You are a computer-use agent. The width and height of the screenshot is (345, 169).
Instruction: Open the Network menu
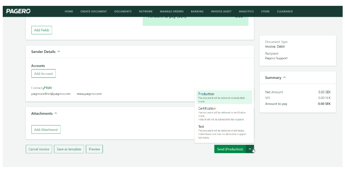(146, 11)
